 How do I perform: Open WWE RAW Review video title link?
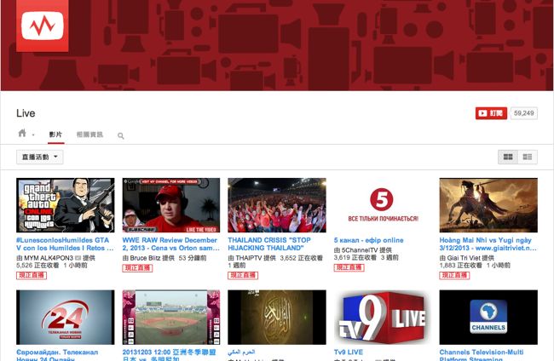point(170,244)
